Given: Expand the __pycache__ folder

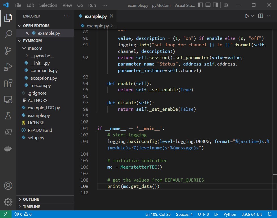Looking at the screenshot, I should tap(28, 56).
